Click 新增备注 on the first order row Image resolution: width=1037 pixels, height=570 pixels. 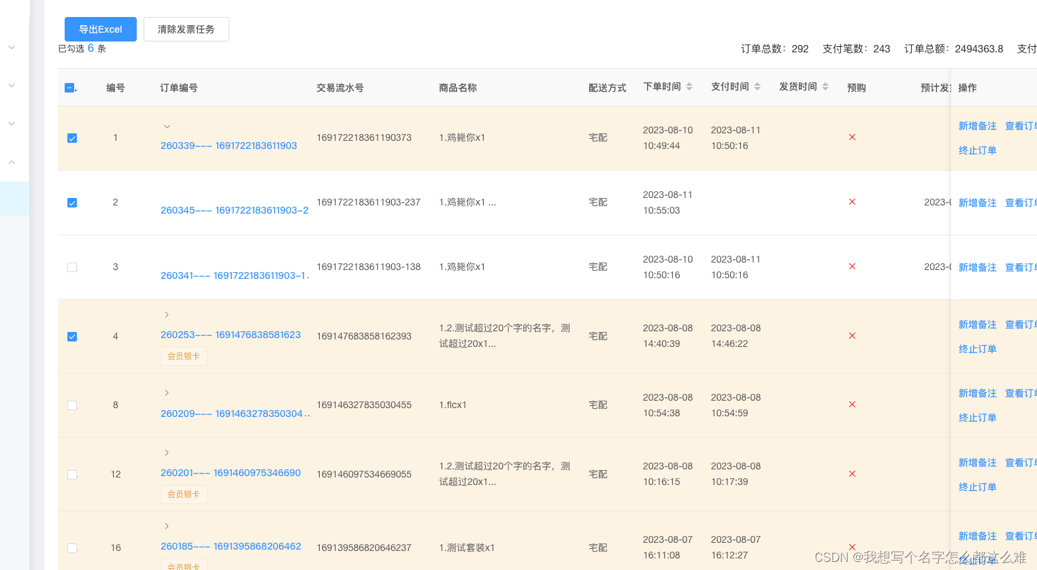pos(978,125)
